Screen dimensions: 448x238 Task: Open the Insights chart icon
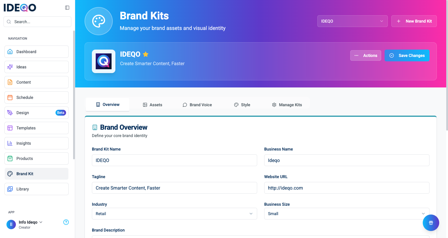click(10, 143)
